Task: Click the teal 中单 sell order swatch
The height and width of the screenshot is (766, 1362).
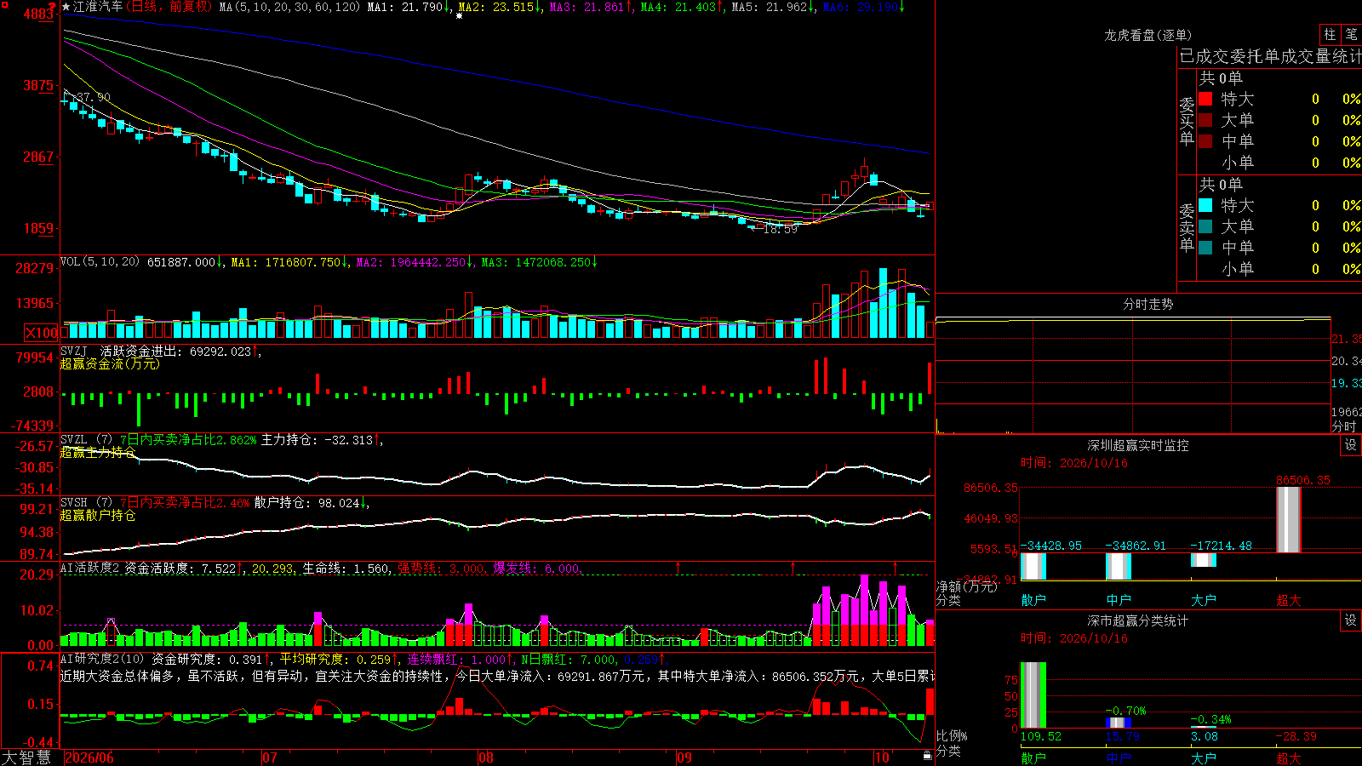Action: tap(1205, 248)
